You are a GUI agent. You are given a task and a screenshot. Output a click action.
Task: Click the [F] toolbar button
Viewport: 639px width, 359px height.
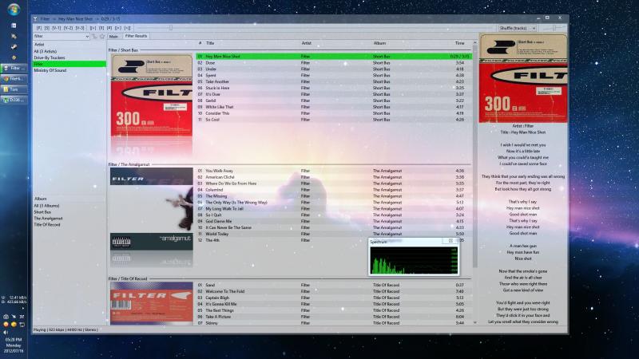(x=39, y=28)
